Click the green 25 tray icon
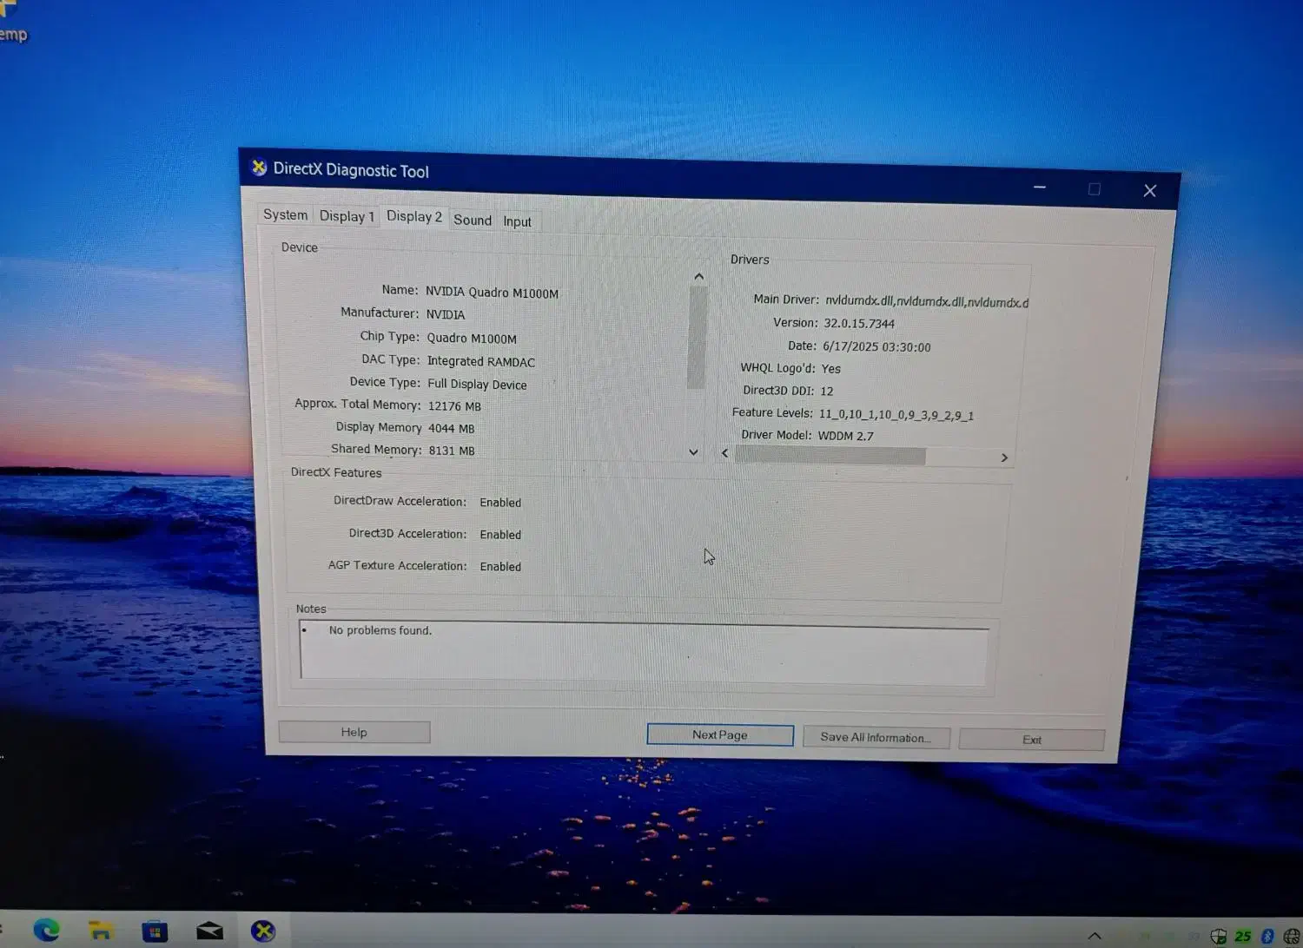 click(1243, 936)
